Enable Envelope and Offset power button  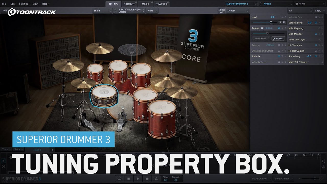279,51
